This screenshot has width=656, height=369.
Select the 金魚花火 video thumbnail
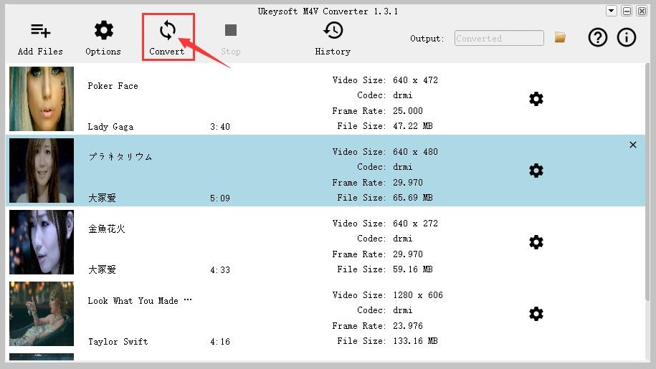(42, 242)
